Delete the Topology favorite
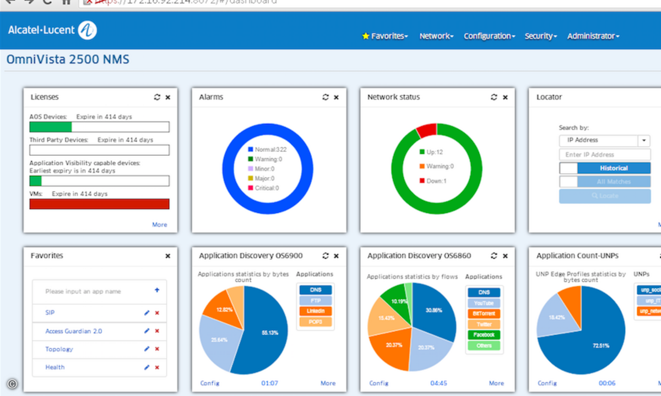 point(157,349)
